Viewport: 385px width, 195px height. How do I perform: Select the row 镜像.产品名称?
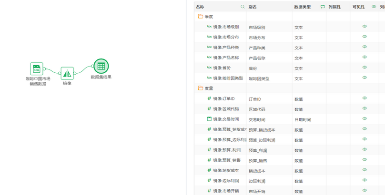coord(290,58)
